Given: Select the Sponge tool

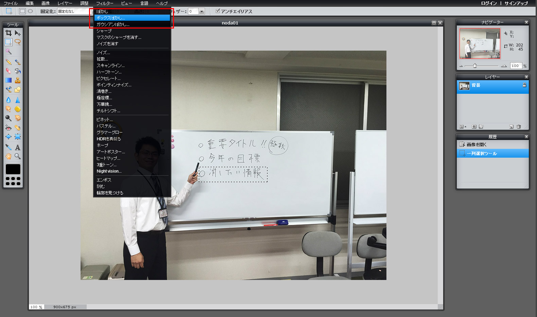Looking at the screenshot, I should pyautogui.click(x=18, y=109).
